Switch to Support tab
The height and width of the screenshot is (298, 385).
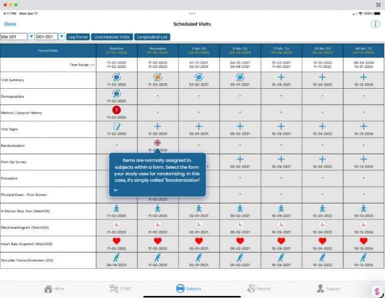(x=328, y=288)
